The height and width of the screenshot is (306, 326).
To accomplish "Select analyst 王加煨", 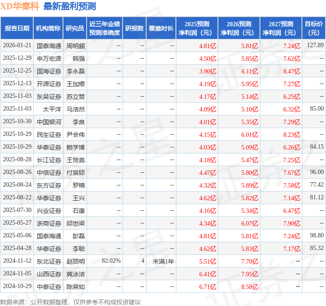I will pos(75,84).
